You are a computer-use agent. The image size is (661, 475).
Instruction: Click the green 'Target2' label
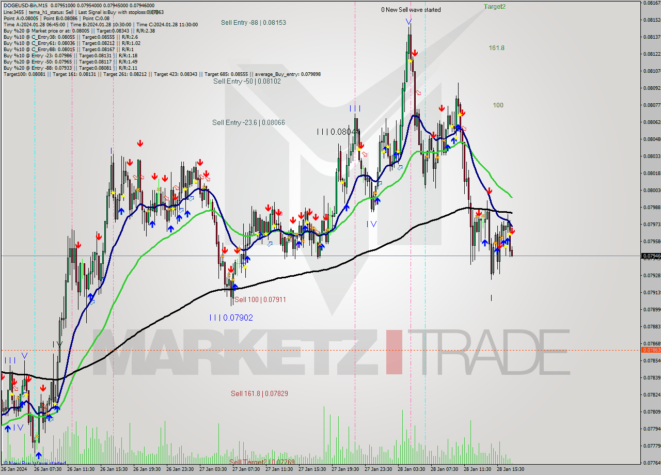[x=495, y=6]
